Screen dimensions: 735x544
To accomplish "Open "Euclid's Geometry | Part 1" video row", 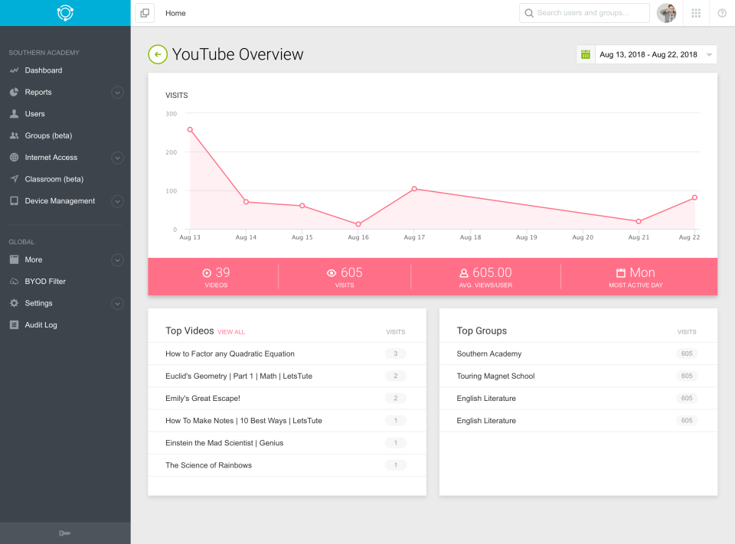I will (x=287, y=376).
